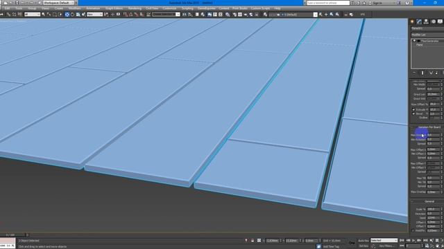This screenshot has height=249, width=444.
Task: Click Make Unique icon under modifier stack
Action: (431, 73)
